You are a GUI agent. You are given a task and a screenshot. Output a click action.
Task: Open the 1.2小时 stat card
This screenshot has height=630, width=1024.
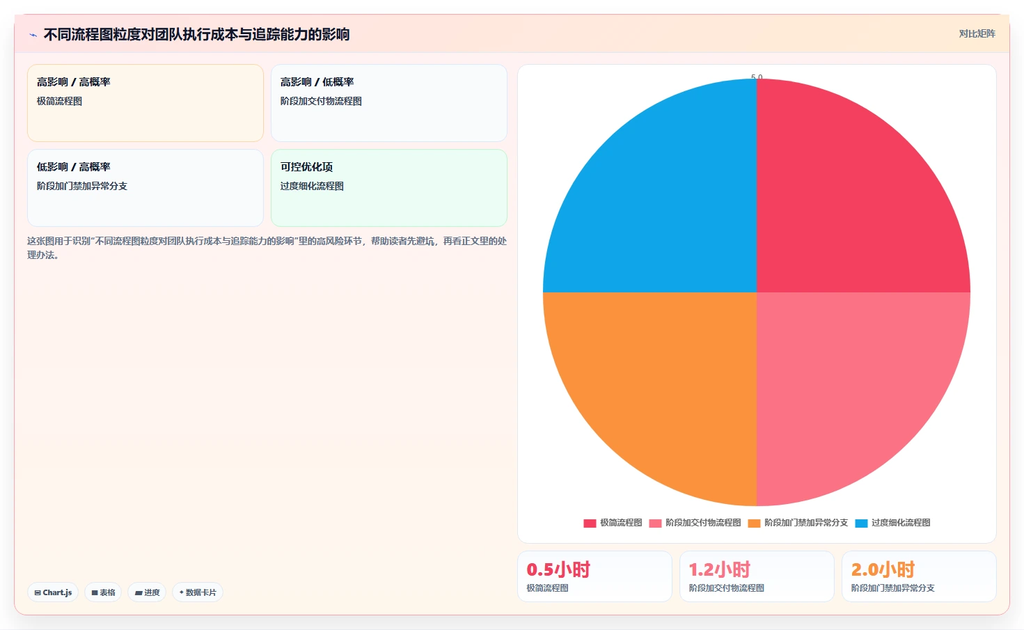(x=757, y=576)
